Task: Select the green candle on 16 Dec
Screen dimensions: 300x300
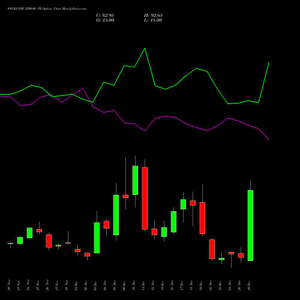Action: 173,222
